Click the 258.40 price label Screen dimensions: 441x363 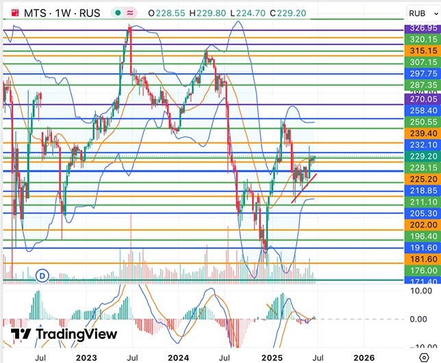tap(423, 110)
